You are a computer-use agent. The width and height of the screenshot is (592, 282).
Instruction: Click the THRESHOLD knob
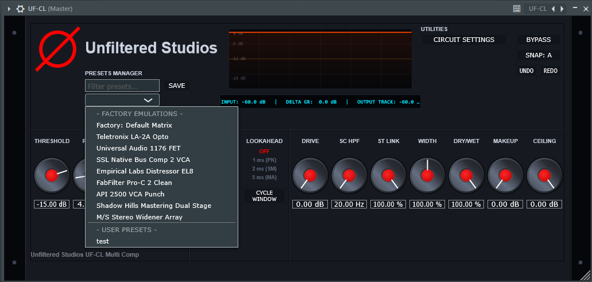(x=52, y=176)
